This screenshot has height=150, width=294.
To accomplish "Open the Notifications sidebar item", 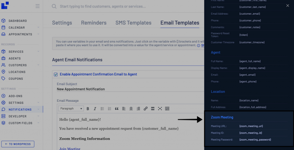I will click(x=20, y=110).
